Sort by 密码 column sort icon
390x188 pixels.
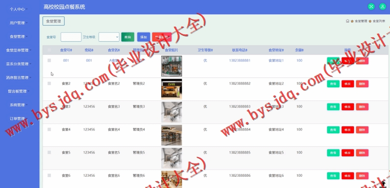tap(92, 50)
